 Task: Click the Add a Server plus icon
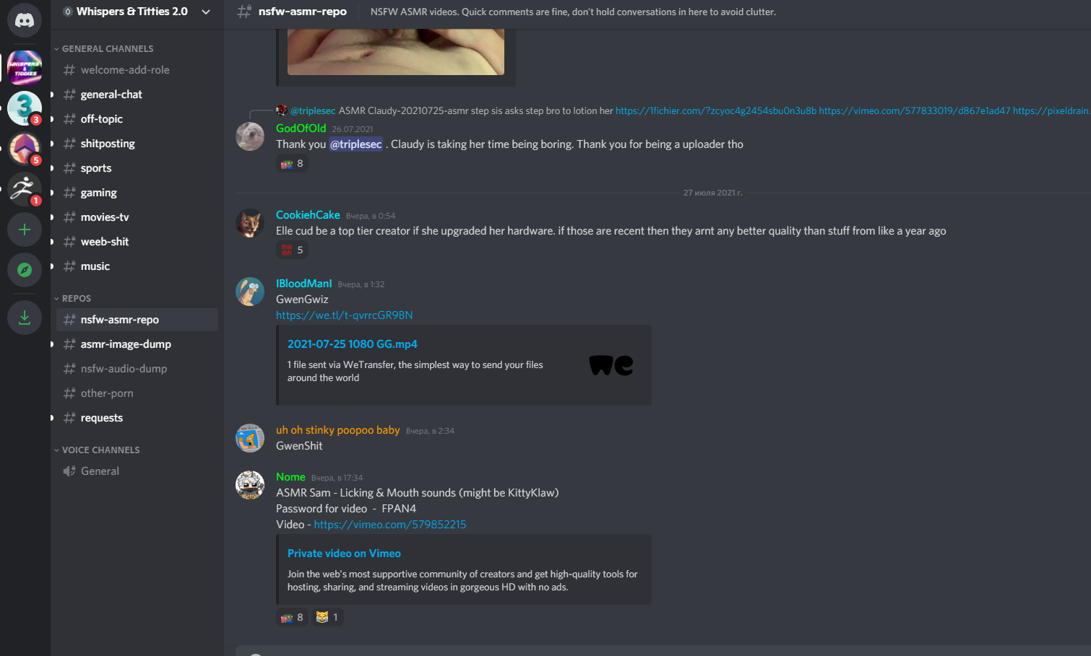25,229
